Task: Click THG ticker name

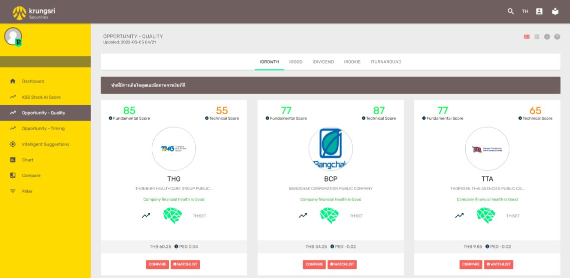Action: [x=174, y=179]
